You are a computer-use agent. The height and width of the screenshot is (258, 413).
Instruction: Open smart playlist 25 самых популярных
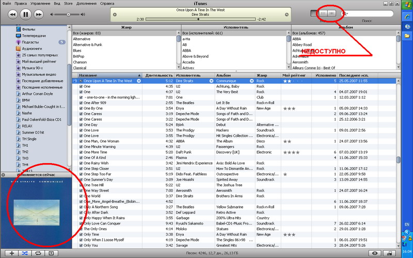40,55
